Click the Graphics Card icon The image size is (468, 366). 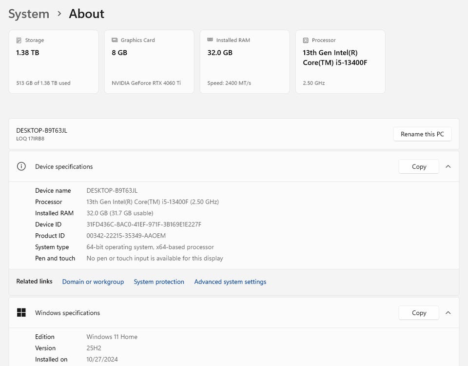point(115,41)
